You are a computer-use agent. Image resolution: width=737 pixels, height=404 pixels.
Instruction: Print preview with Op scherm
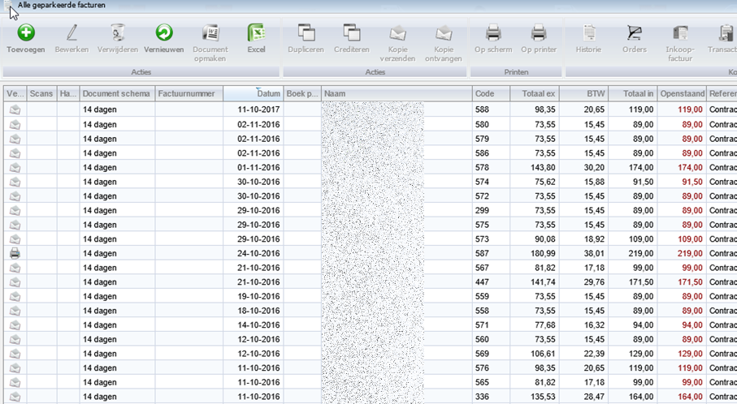tap(493, 34)
